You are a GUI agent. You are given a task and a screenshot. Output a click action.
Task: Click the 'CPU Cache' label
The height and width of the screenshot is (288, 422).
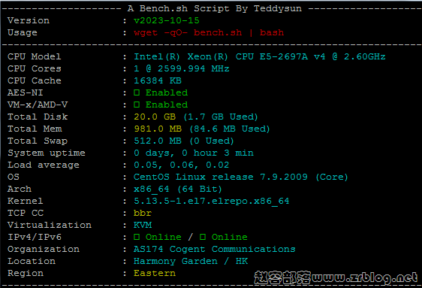[x=35, y=80]
